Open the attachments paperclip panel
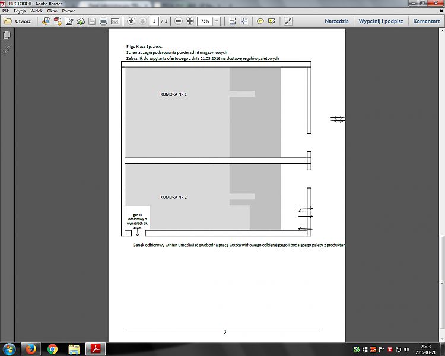This screenshot has width=445, height=356. tap(7, 50)
